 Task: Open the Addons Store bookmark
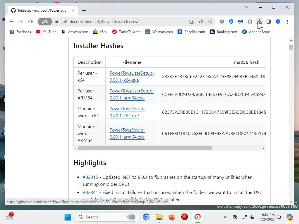tap(256, 32)
